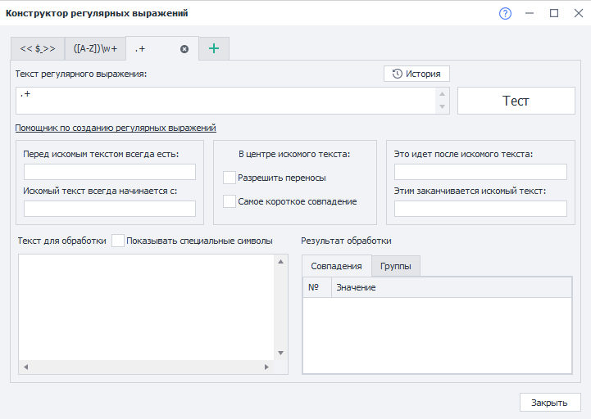
Task: Open the help question mark icon
Action: click(x=505, y=13)
